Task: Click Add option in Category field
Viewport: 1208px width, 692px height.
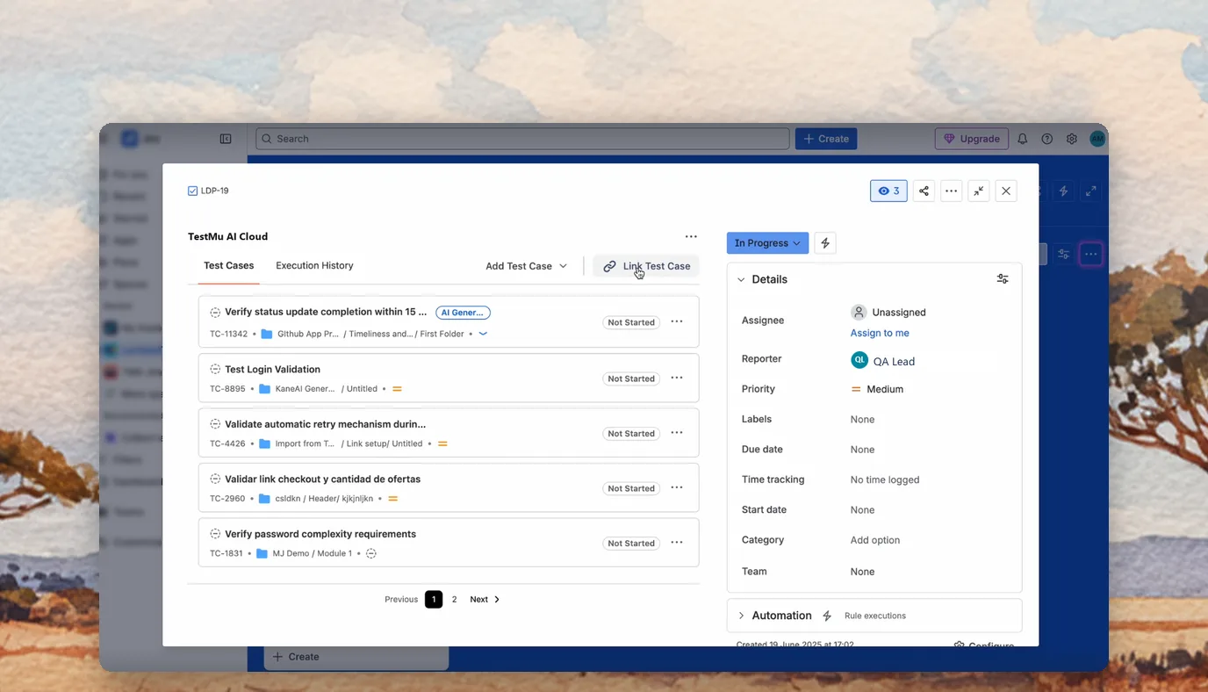Action: click(x=875, y=540)
